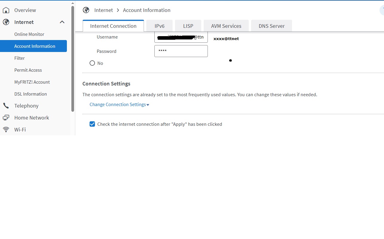Click the Wi-Fi signal icon

(6, 130)
